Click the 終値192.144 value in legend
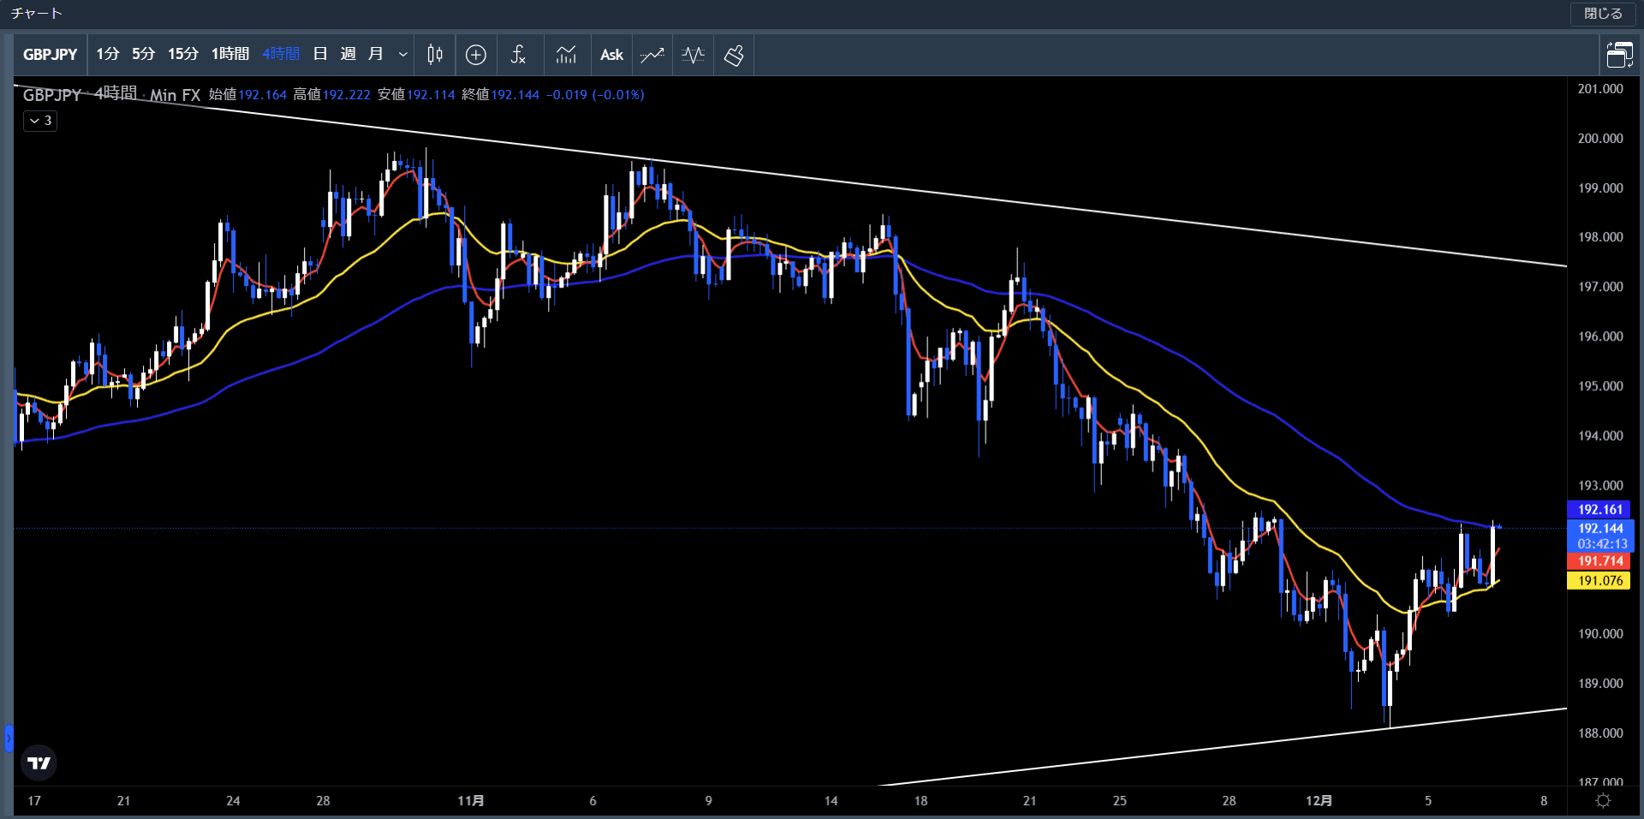This screenshot has height=819, width=1644. point(501,94)
